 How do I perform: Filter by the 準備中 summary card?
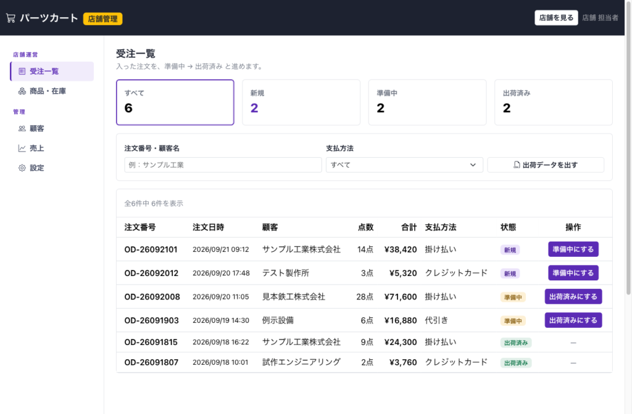point(427,102)
